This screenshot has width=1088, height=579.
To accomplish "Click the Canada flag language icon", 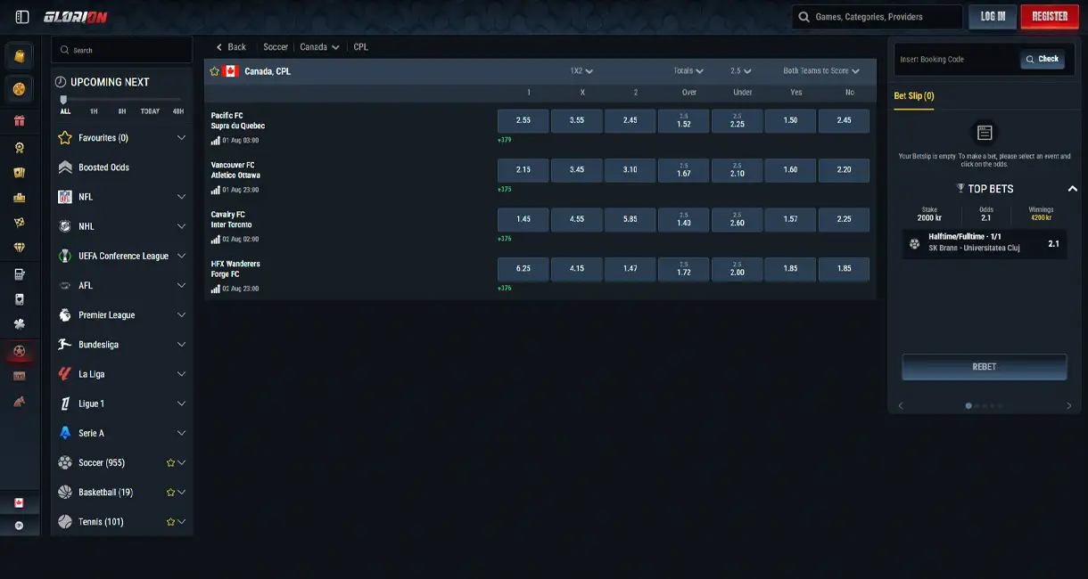I will coord(19,502).
